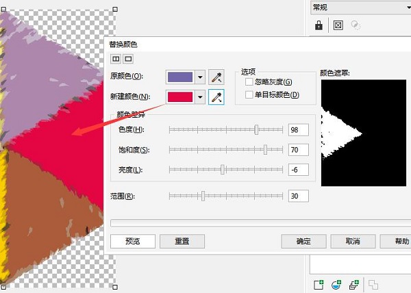Click the 重置 reset button
The image size is (411, 293).
182,242
